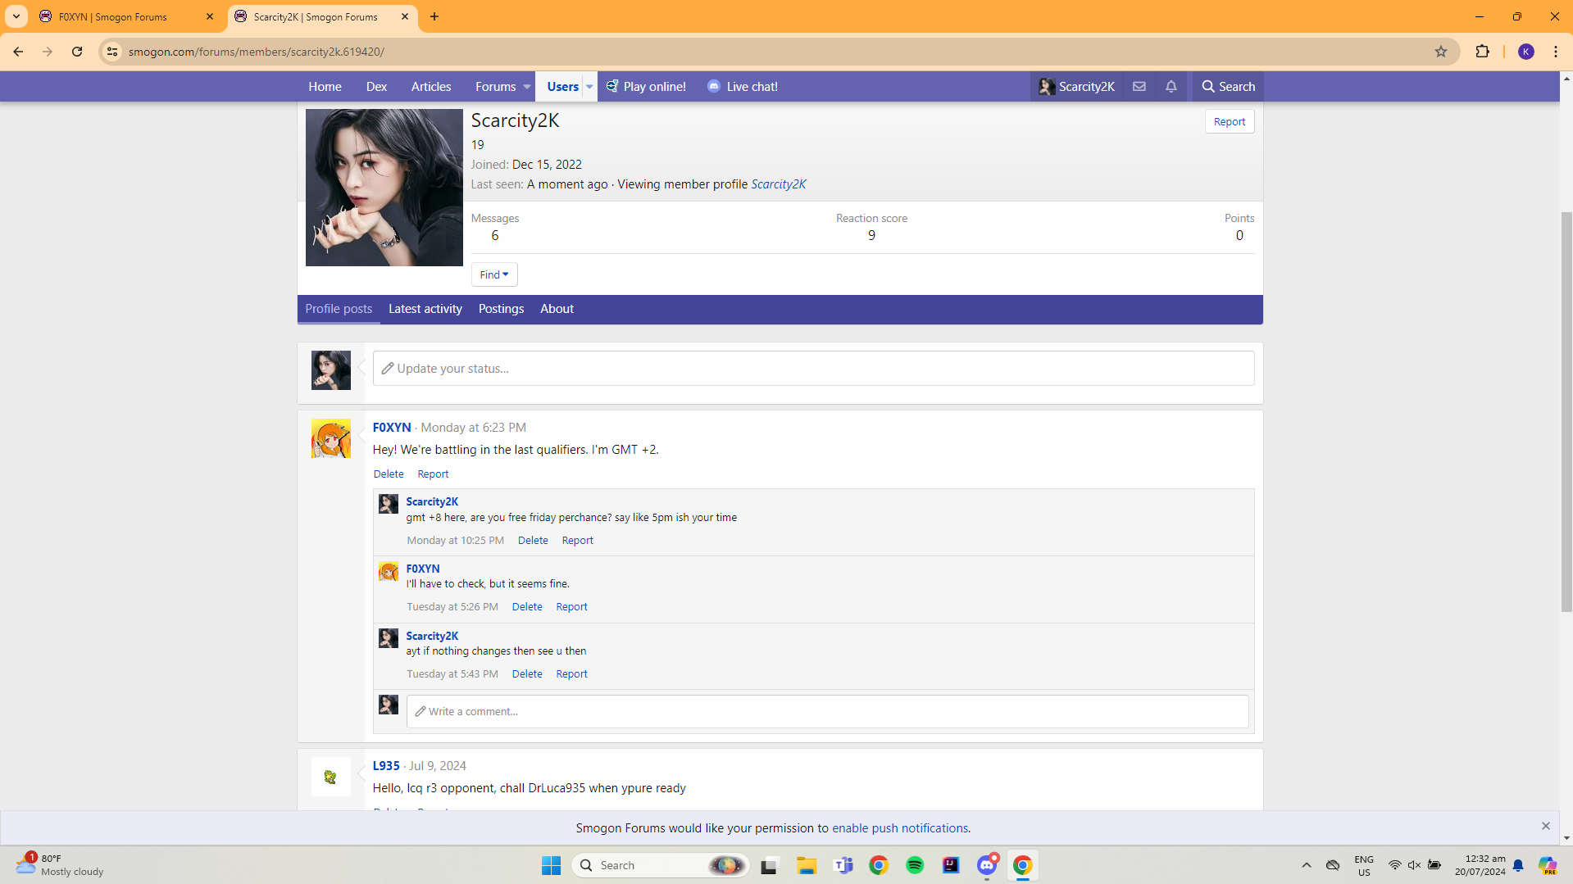Click L935's avatar thumbnail
This screenshot has width=1573, height=884.
click(x=330, y=776)
